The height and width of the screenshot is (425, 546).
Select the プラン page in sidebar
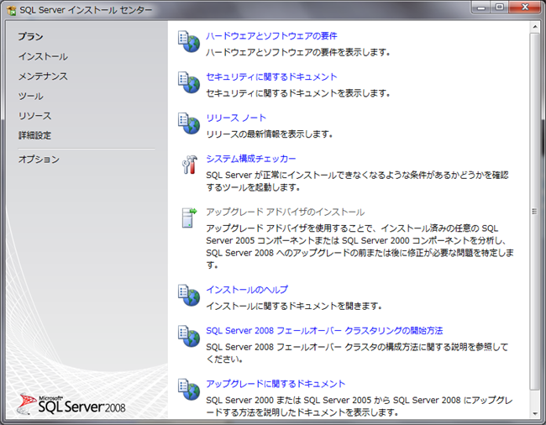click(x=30, y=37)
